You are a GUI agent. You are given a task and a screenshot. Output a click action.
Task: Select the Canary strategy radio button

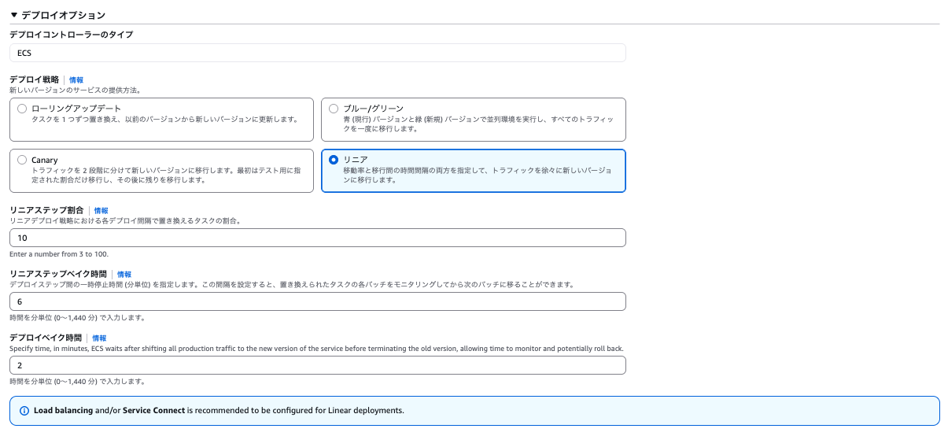point(22,160)
